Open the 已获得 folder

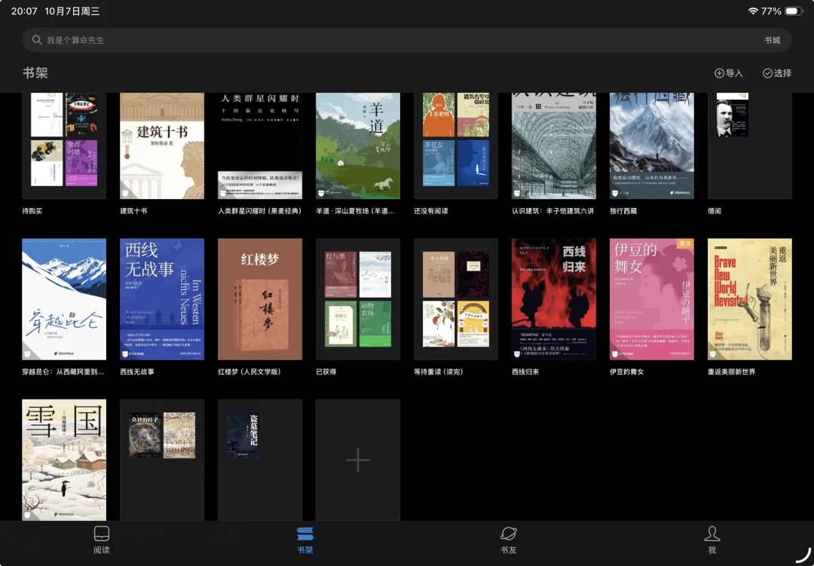coord(358,299)
